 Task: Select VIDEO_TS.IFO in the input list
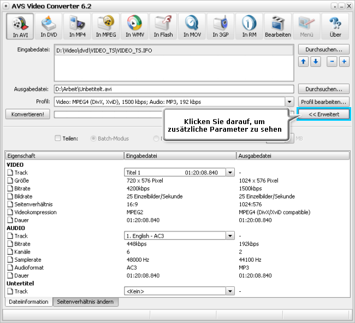[174, 50]
